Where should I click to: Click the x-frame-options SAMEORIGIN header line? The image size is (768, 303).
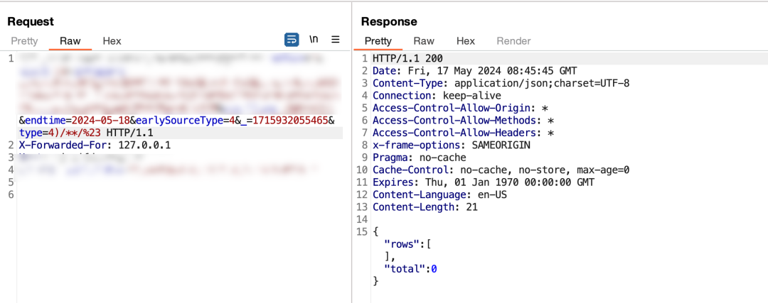point(452,145)
